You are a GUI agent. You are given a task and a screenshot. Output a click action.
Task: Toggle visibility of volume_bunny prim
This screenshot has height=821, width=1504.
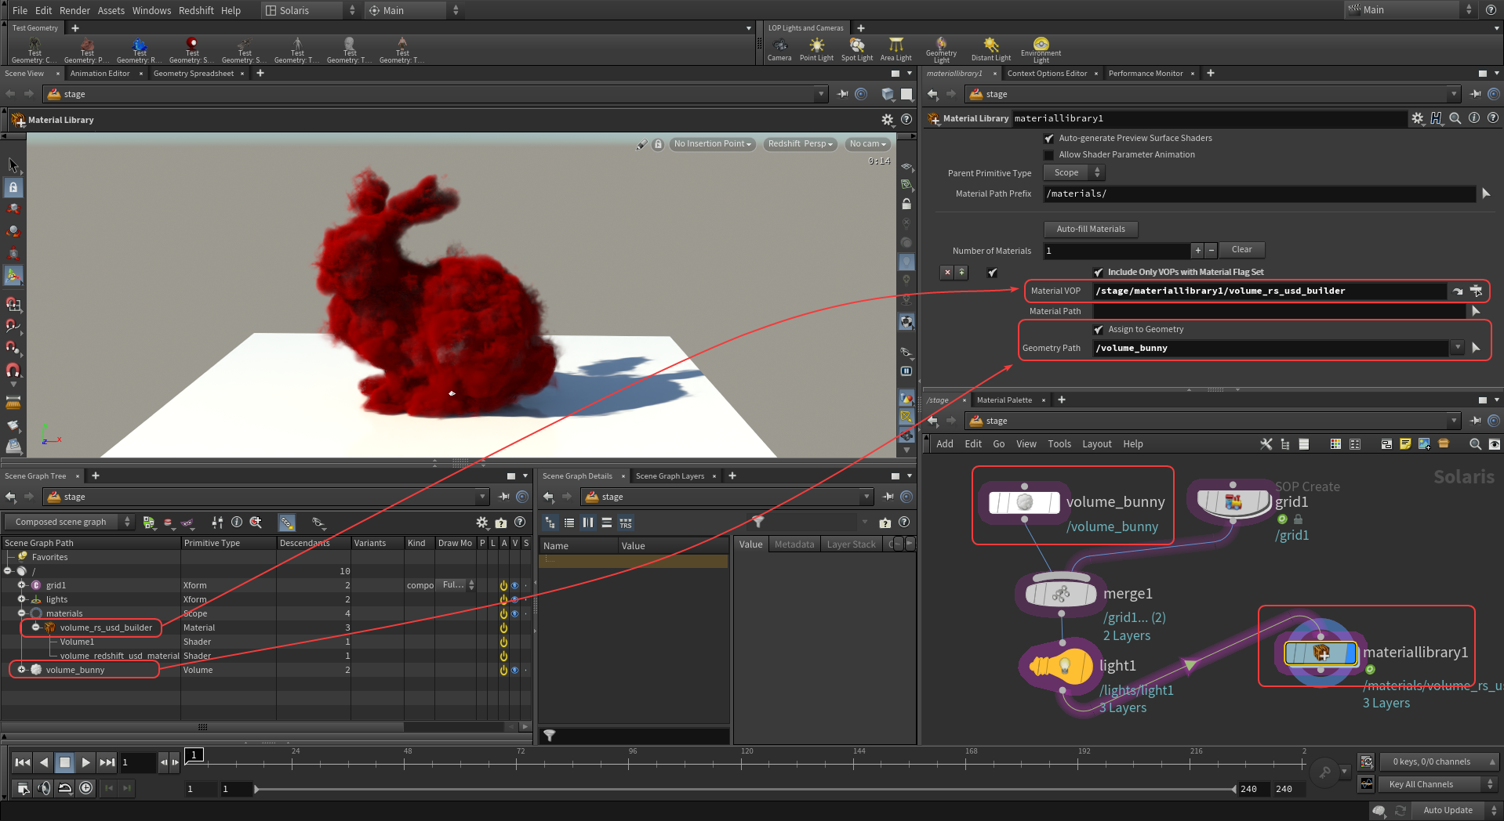514,670
